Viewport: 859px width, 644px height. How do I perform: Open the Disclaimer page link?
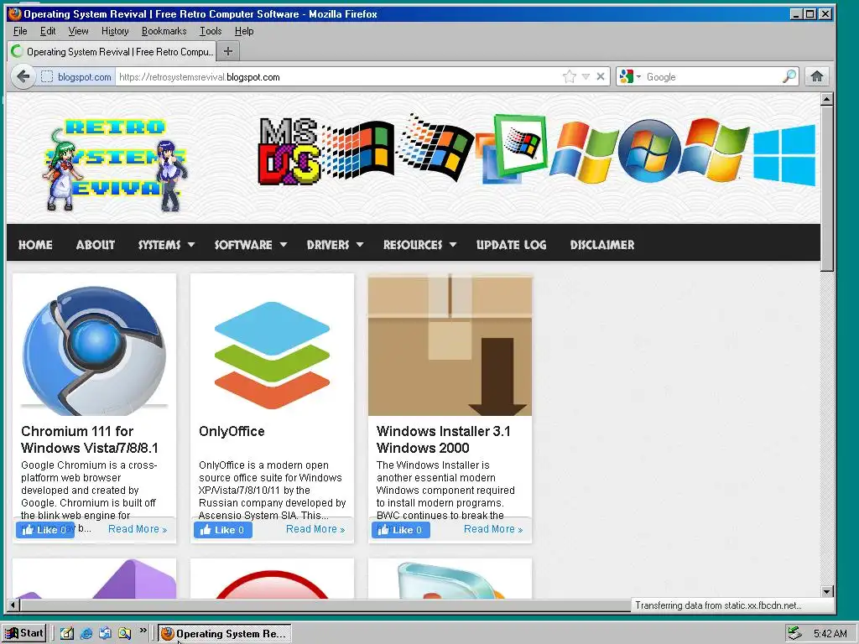(602, 245)
